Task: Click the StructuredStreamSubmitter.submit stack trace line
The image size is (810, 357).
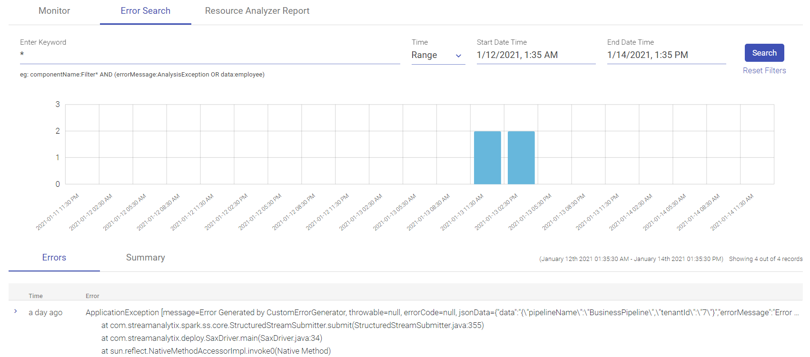Action: coord(293,325)
